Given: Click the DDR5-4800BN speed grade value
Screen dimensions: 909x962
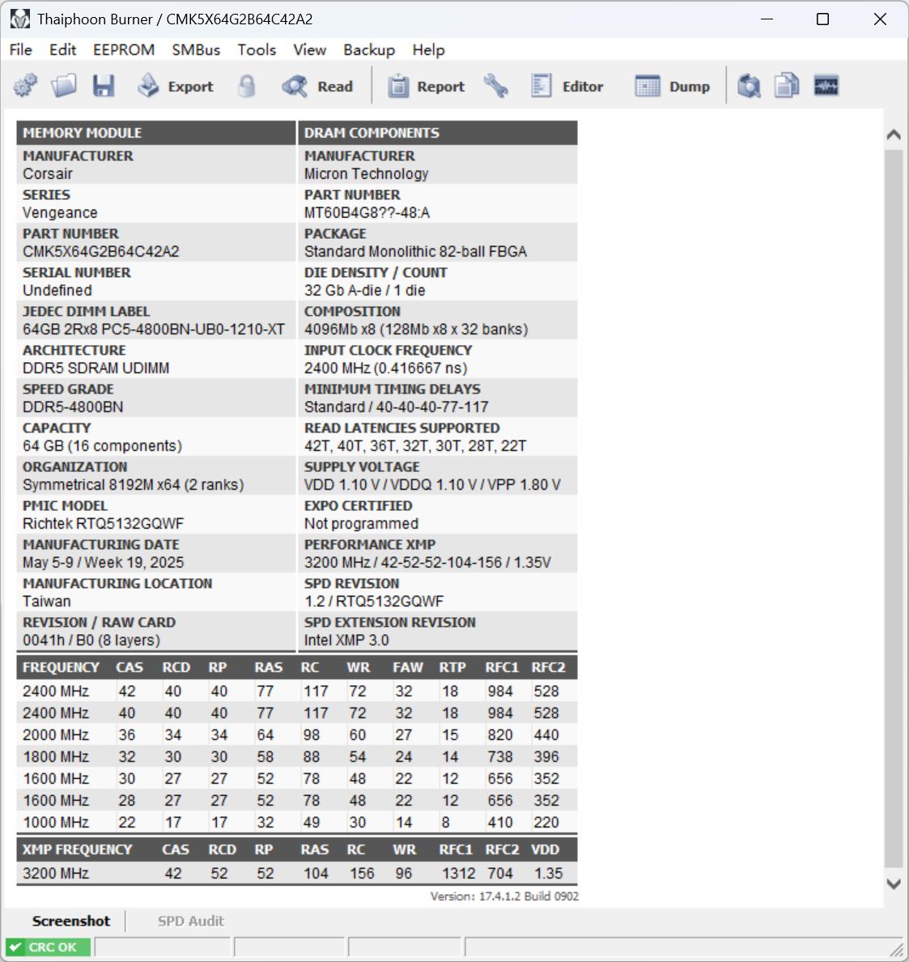Looking at the screenshot, I should (72, 407).
